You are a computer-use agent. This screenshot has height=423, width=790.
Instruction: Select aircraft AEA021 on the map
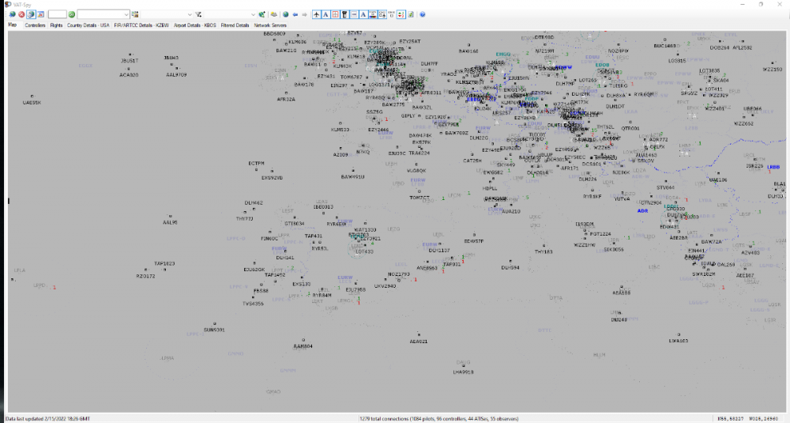(419, 342)
